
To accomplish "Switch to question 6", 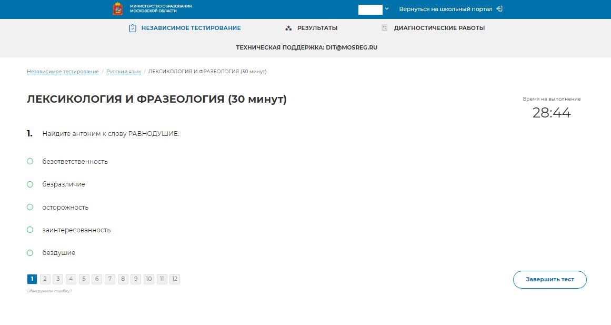I will tap(97, 279).
